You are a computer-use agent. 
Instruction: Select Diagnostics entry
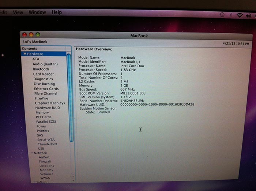(43, 79)
